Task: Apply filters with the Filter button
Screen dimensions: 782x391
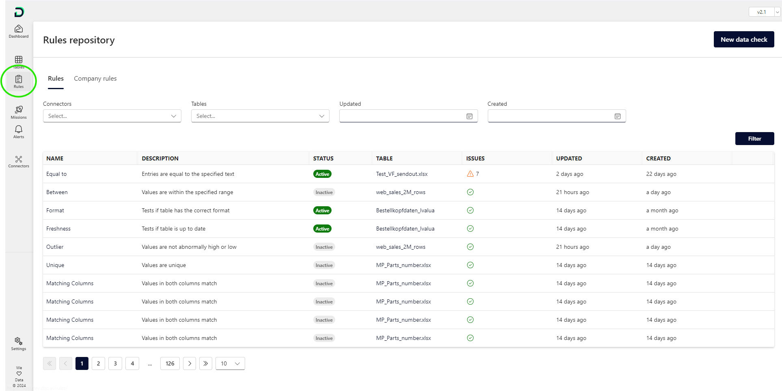Action: pyautogui.click(x=754, y=139)
